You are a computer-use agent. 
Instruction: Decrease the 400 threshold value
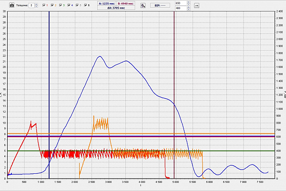click(189, 10)
